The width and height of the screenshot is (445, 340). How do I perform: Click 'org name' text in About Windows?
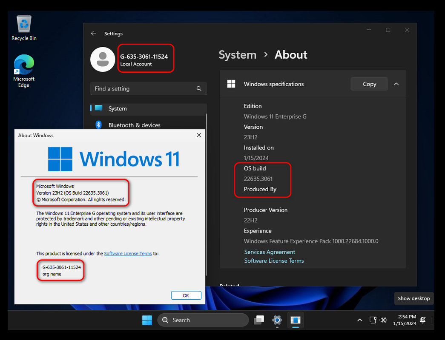pos(52,274)
